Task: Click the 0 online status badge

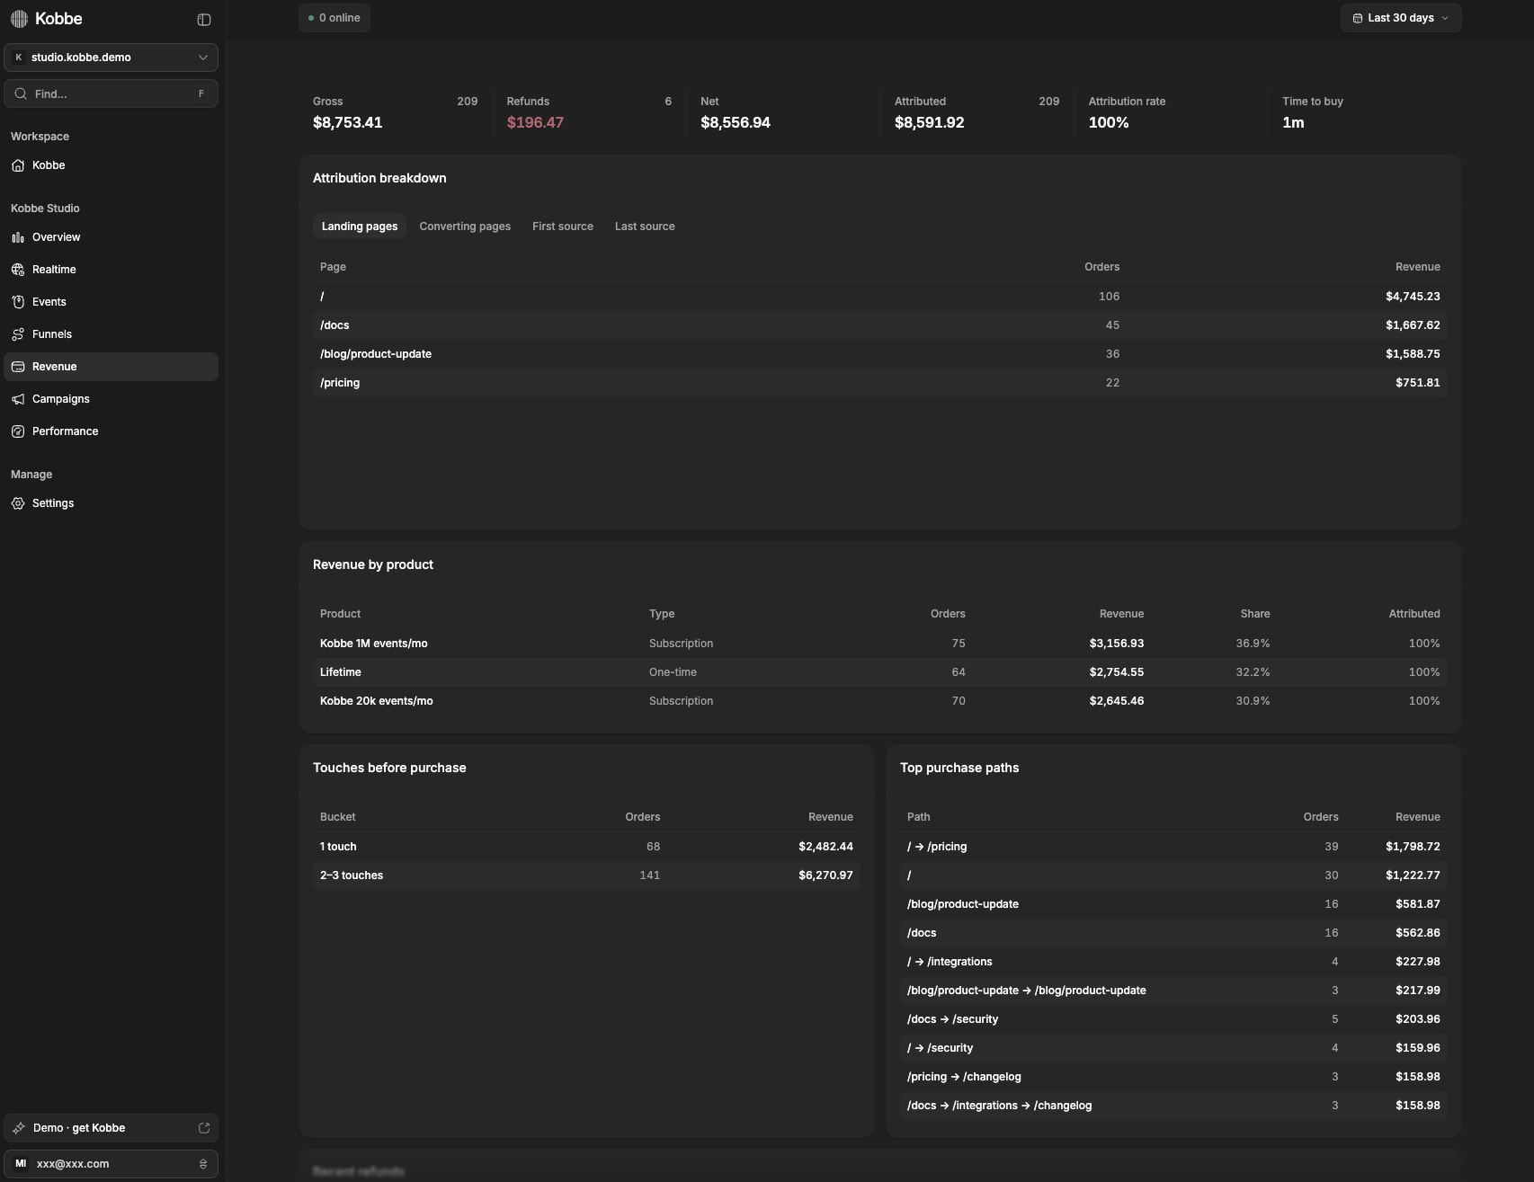Action: pyautogui.click(x=334, y=18)
